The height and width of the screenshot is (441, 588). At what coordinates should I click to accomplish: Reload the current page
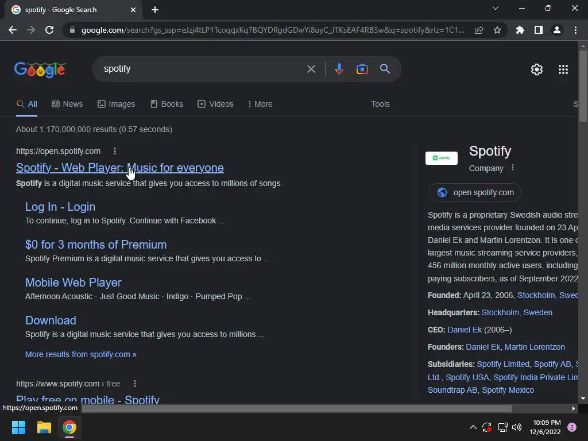coord(49,30)
